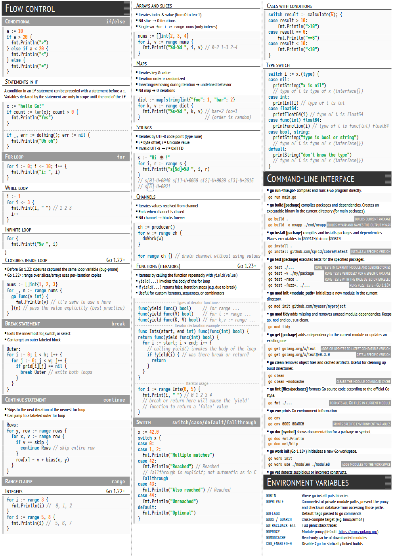
Task: Click the "GOBIN" environment variable name
Action: (x=271, y=496)
